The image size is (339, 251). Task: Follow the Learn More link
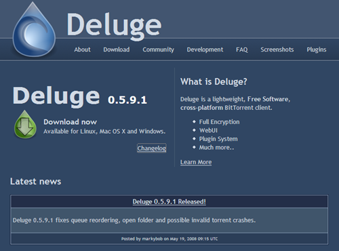[x=196, y=162]
